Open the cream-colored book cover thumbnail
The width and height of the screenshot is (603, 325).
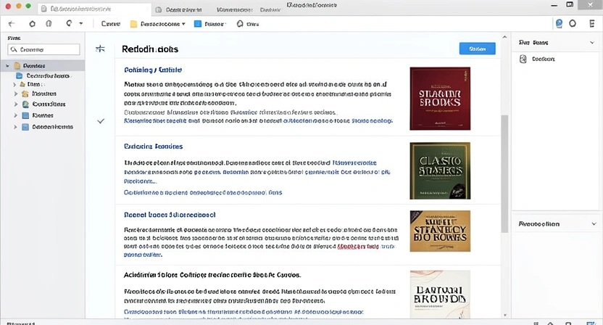(x=440, y=295)
